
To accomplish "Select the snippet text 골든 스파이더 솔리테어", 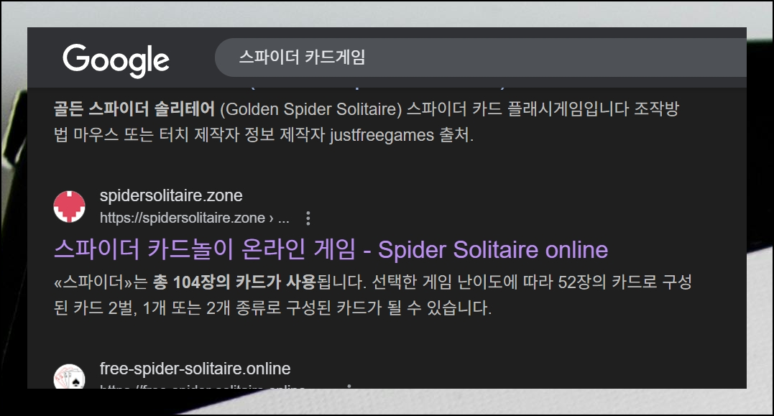I will point(134,109).
